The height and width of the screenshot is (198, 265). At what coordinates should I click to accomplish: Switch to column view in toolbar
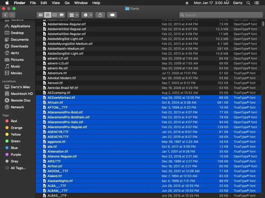pos(55,15)
